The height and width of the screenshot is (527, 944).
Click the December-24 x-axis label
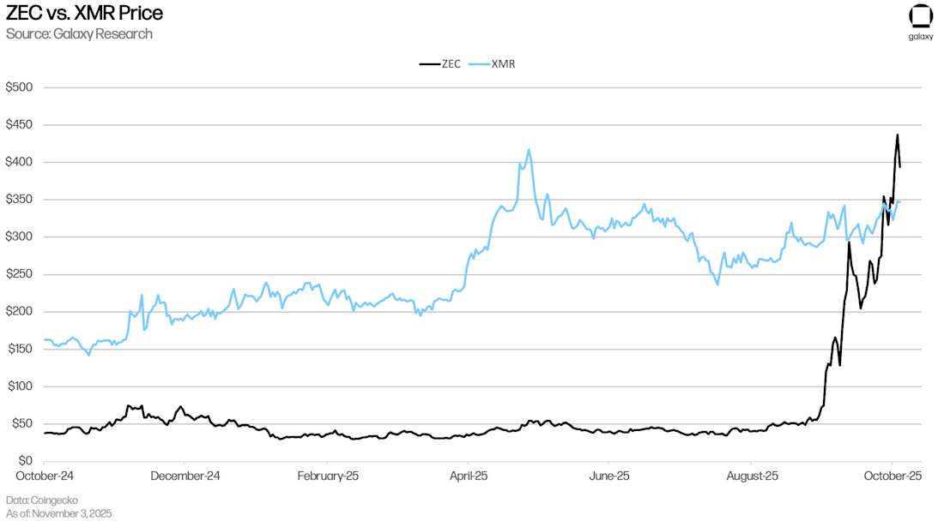[x=185, y=475]
